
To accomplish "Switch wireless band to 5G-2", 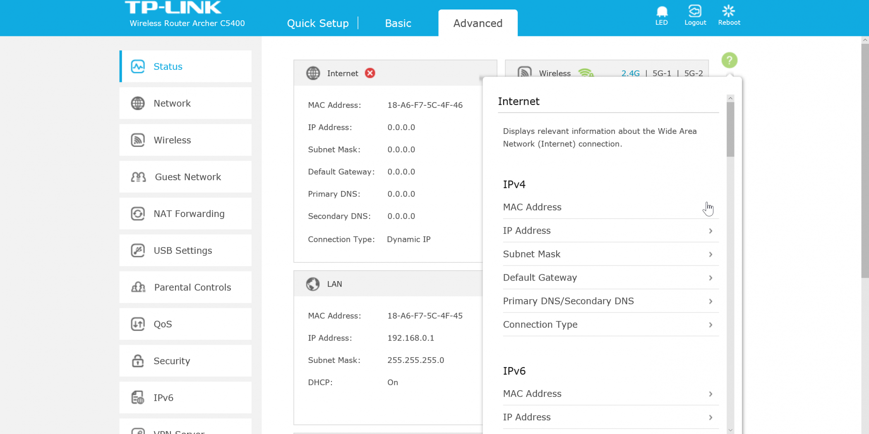I will [693, 73].
